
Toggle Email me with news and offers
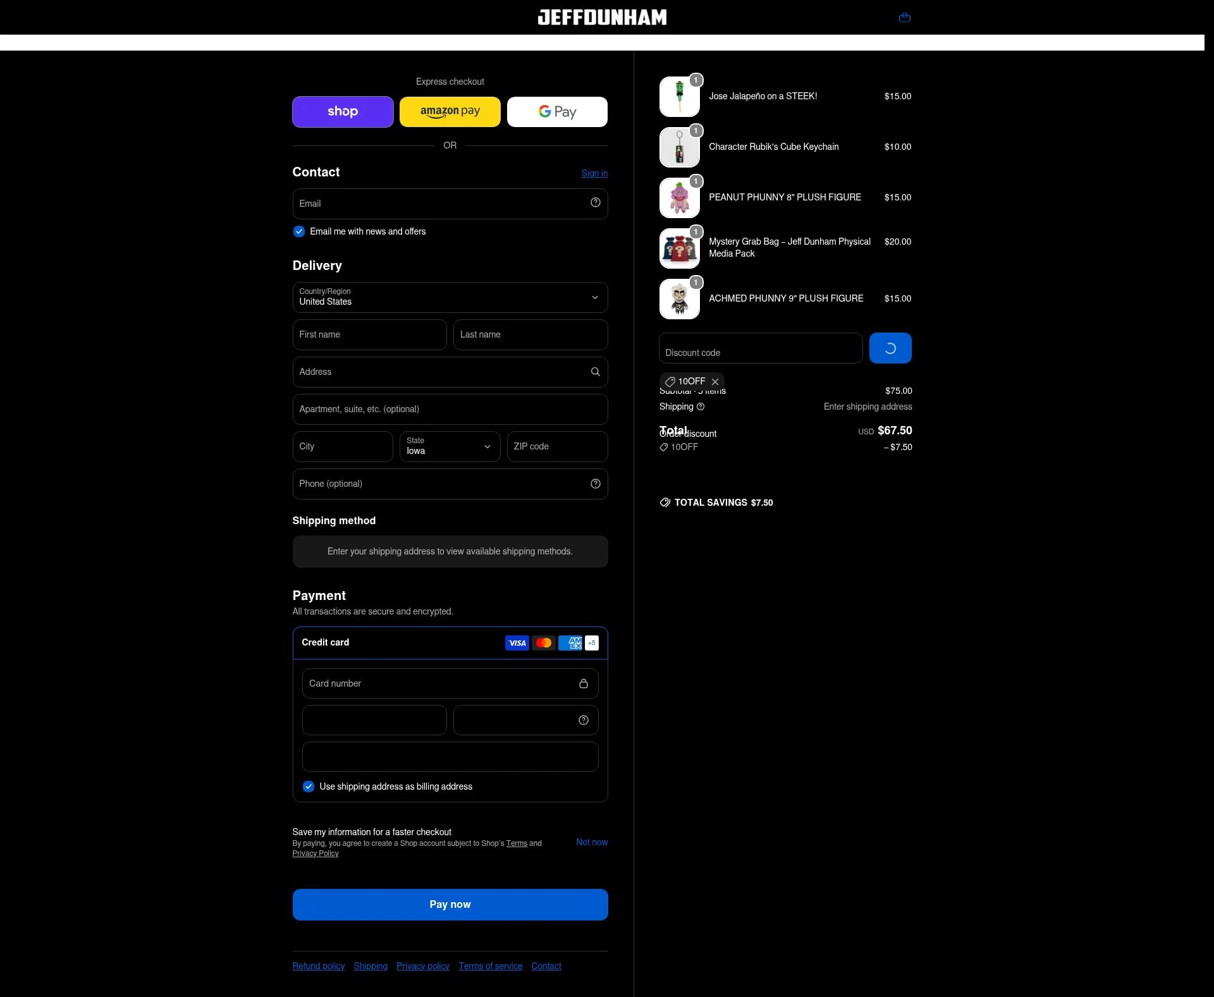(x=299, y=231)
